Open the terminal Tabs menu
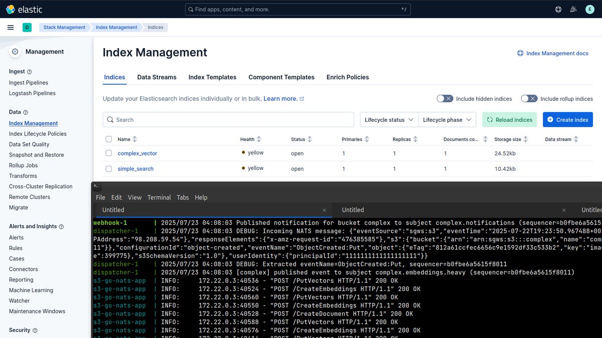602x338 pixels. coord(183,198)
